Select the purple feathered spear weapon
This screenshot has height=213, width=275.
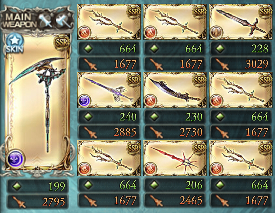109,90
